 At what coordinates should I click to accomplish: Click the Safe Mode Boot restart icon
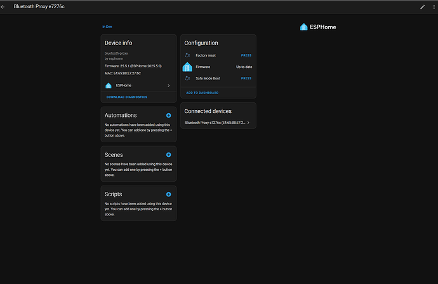click(187, 78)
